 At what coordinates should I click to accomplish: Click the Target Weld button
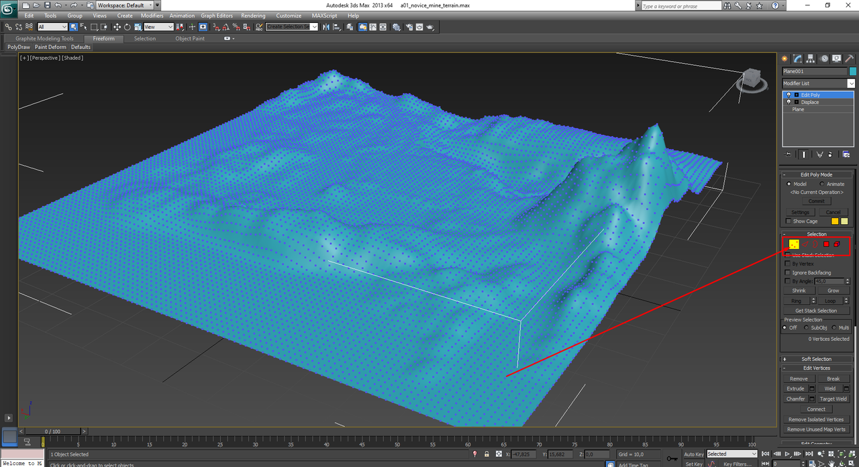(833, 399)
